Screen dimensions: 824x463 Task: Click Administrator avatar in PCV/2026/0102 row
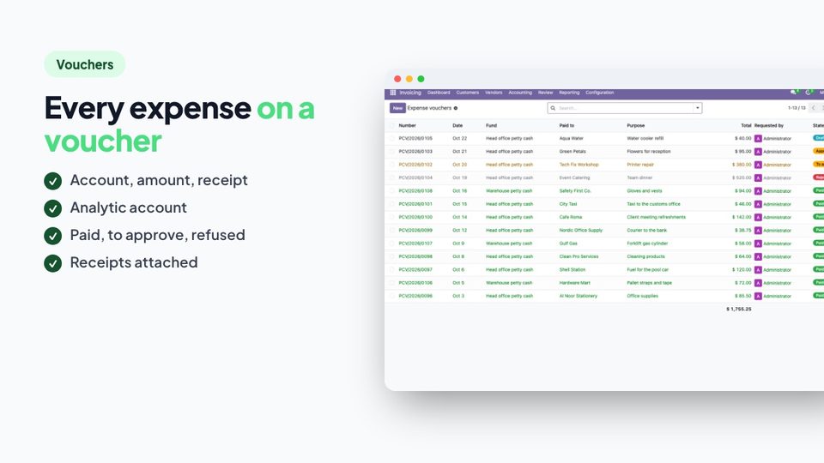(x=758, y=165)
